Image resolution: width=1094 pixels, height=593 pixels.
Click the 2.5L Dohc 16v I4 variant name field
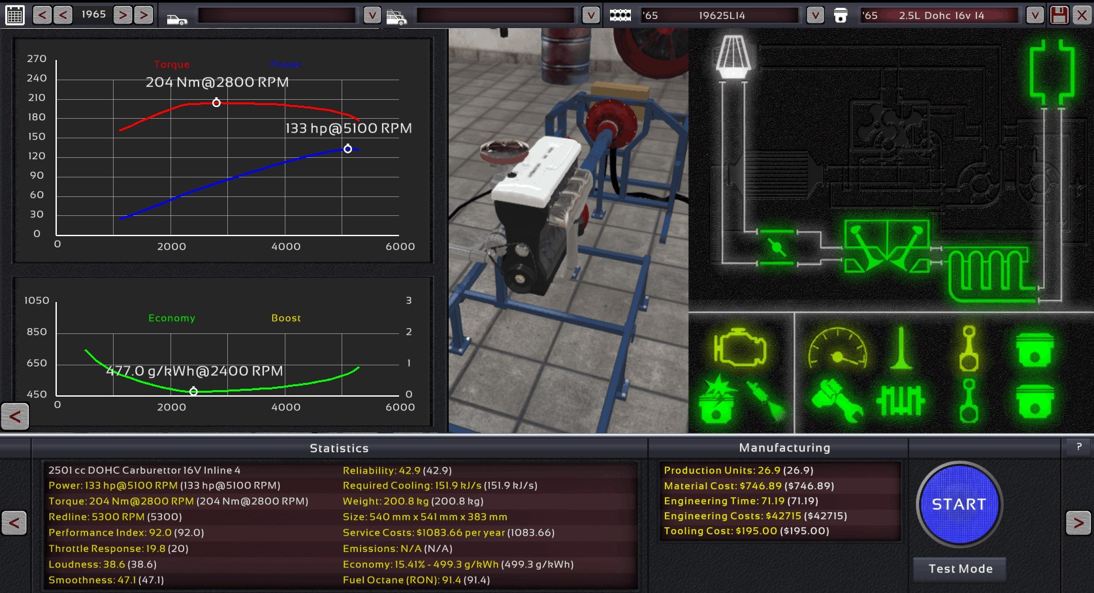pos(939,15)
